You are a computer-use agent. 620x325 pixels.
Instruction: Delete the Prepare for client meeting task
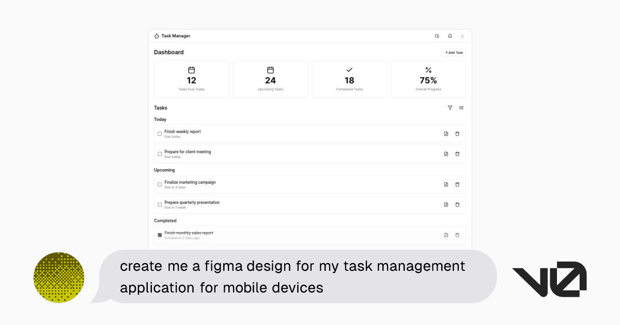(458, 154)
